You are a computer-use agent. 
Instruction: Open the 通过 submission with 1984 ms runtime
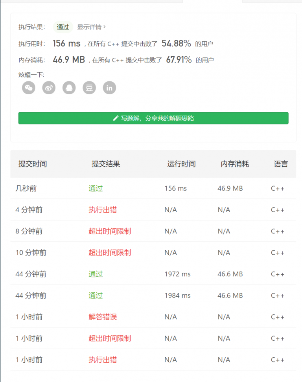[96, 296]
